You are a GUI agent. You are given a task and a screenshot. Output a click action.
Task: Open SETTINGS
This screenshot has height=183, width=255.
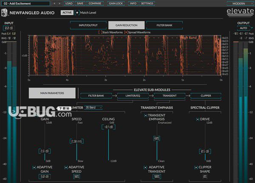(147, 3)
